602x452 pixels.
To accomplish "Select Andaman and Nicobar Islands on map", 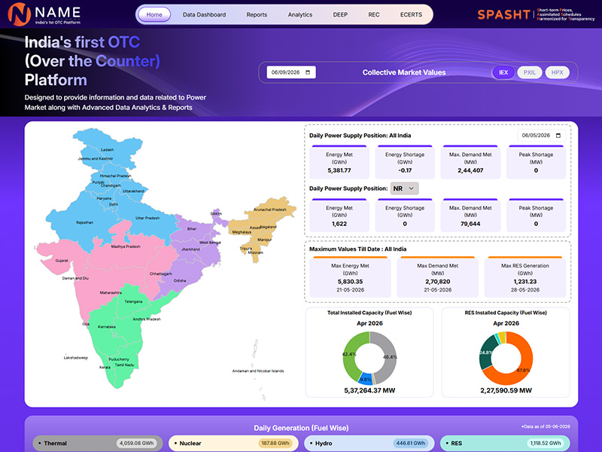I will tap(257, 371).
